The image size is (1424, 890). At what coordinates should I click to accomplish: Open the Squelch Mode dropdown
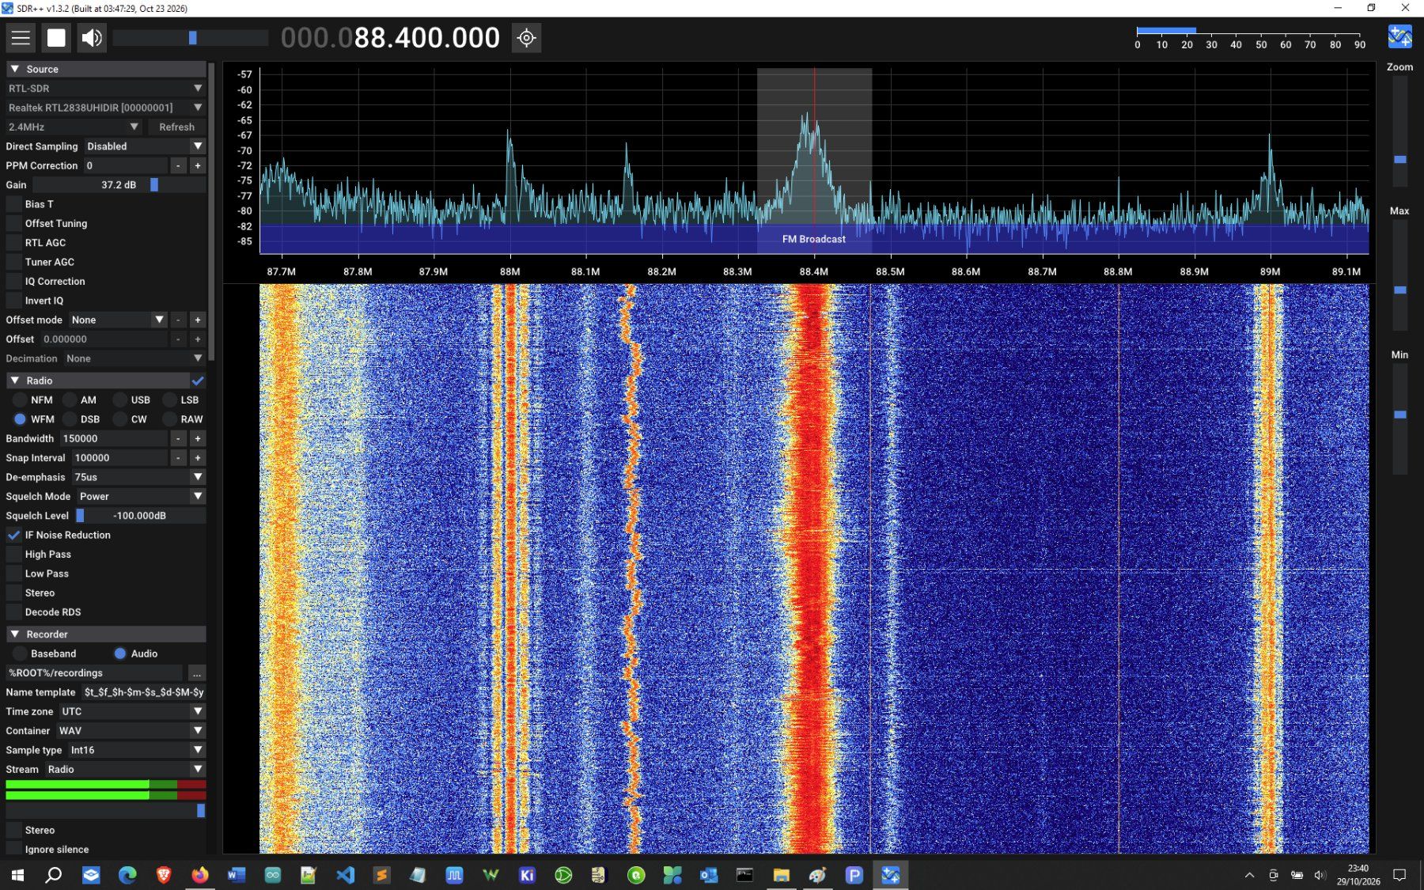(x=141, y=496)
